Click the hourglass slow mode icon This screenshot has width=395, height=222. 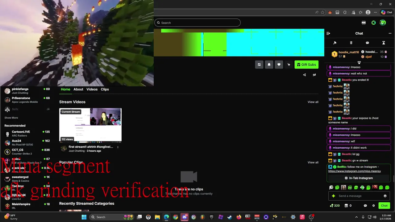click(384, 43)
